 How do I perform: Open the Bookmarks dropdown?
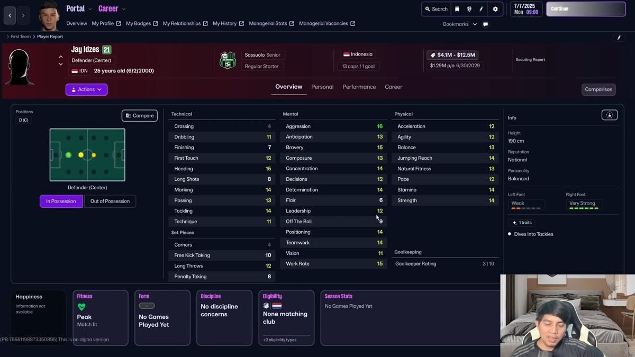point(459,24)
